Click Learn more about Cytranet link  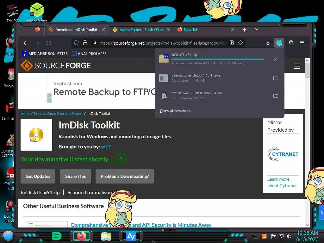(282, 183)
